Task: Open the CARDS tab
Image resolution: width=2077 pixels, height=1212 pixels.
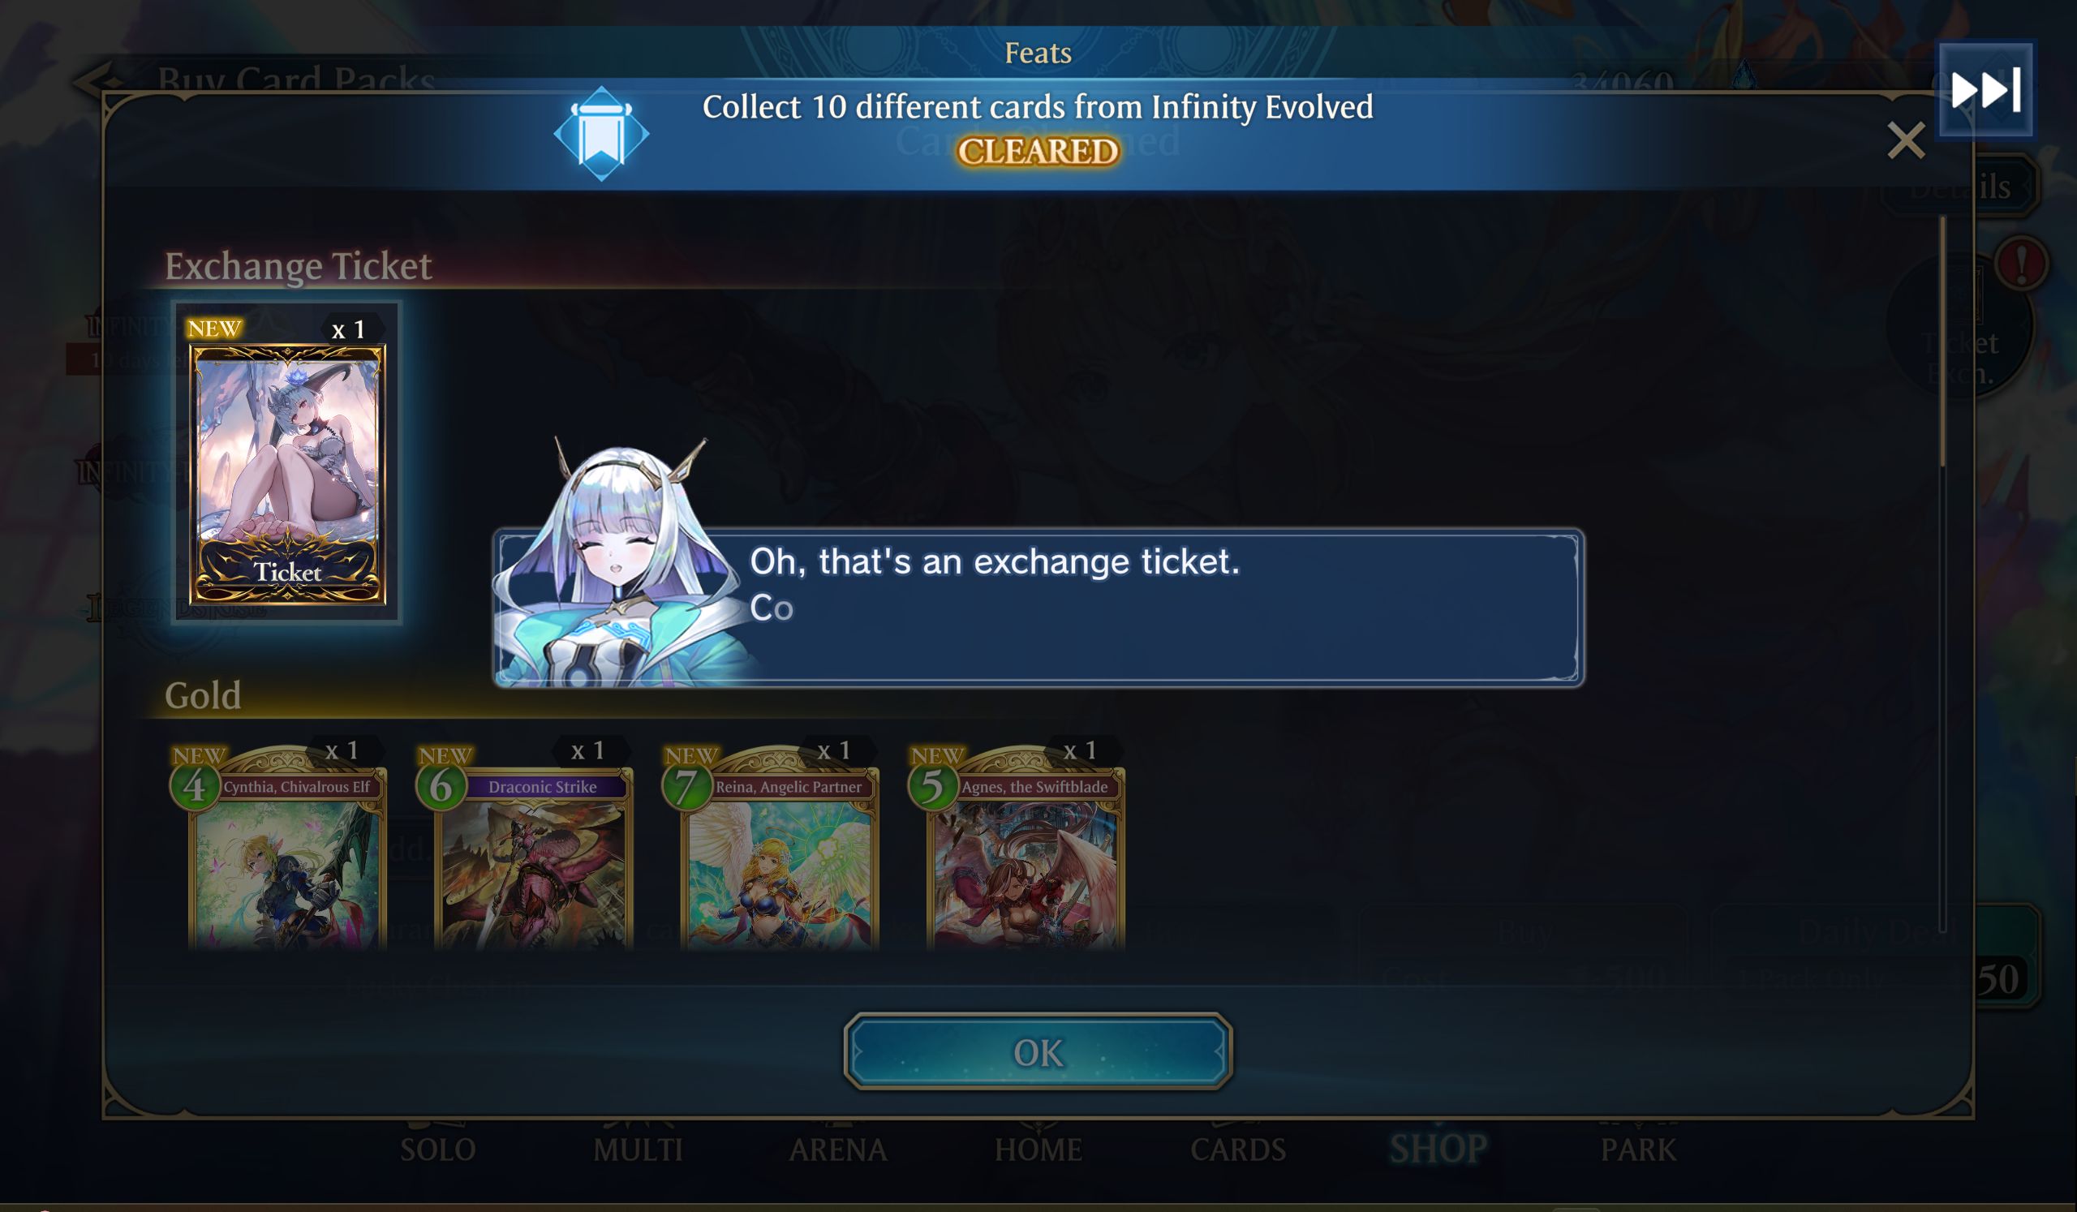Action: click(1238, 1149)
